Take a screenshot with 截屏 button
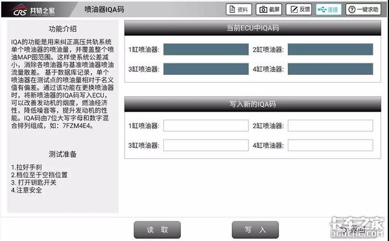This screenshot has height=241, width=389. (x=268, y=10)
